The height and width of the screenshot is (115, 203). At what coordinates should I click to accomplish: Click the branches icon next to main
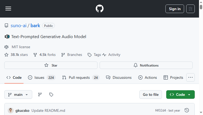click(x=40, y=95)
